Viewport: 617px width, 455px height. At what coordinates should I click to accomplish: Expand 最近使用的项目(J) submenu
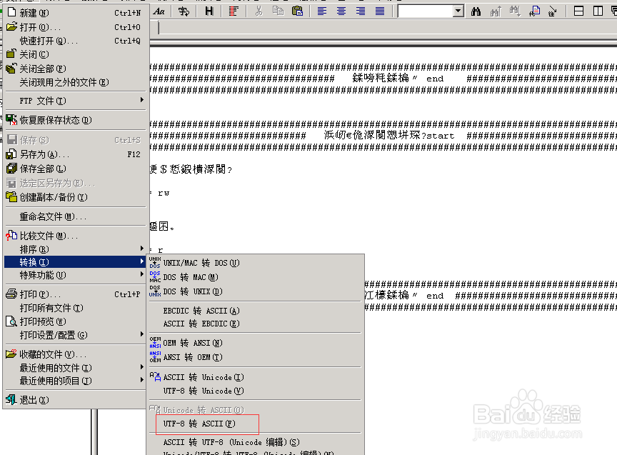tap(75, 381)
